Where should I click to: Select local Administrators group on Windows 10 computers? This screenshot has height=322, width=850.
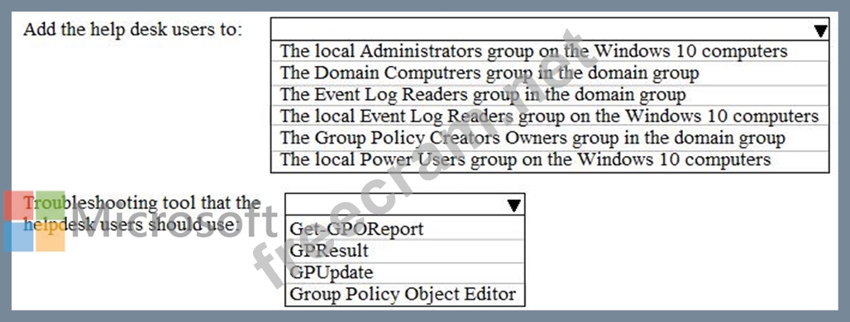click(x=550, y=51)
